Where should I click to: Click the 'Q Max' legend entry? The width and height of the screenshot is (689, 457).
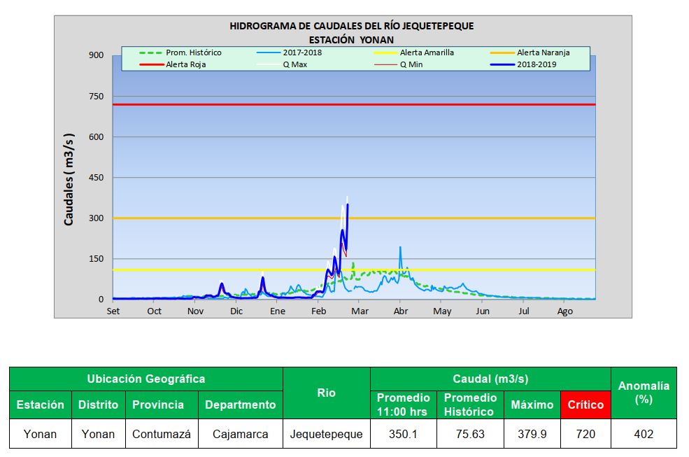(294, 64)
